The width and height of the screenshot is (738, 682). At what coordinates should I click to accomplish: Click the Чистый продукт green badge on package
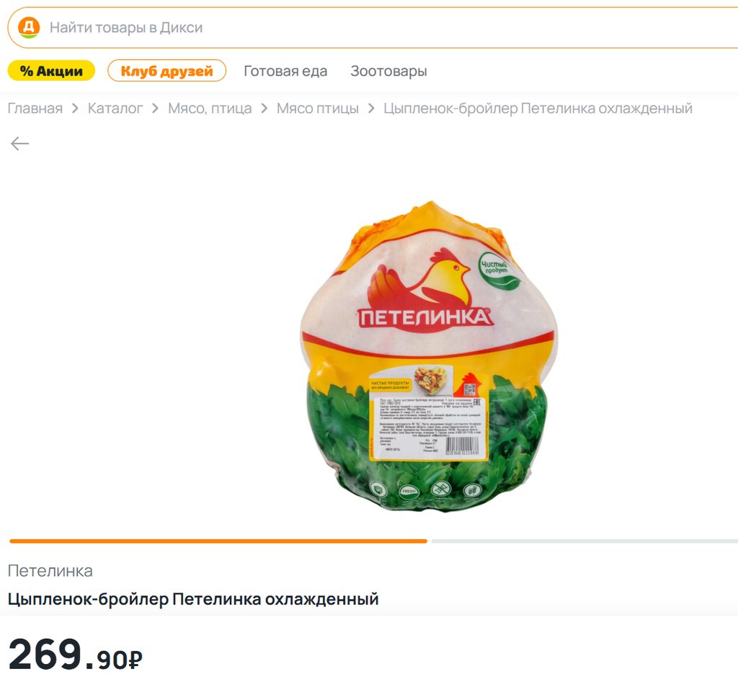point(499,272)
